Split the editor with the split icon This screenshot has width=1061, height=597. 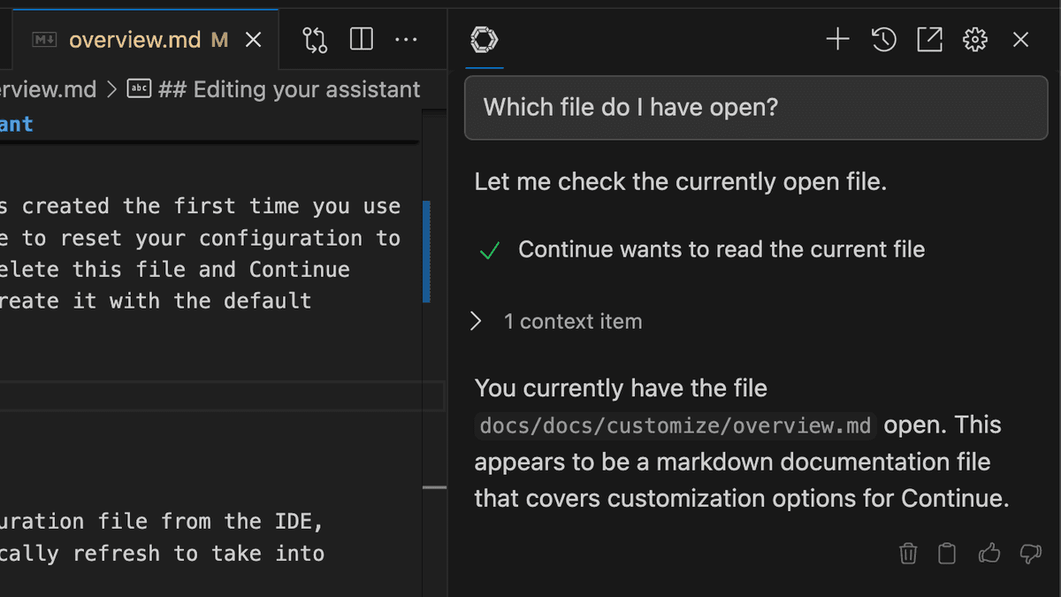361,40
